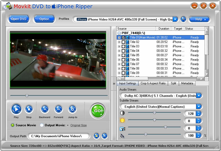Viewport: 221px width, 151px height.
Task: Click the Play button icon
Action: tap(16, 109)
